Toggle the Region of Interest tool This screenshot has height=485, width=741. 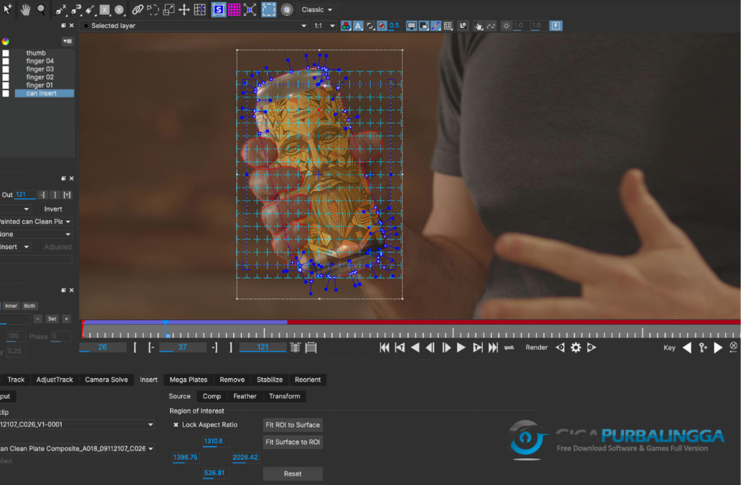coord(268,9)
